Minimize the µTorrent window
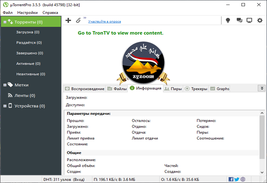The image size is (267, 183). [x=228, y=5]
